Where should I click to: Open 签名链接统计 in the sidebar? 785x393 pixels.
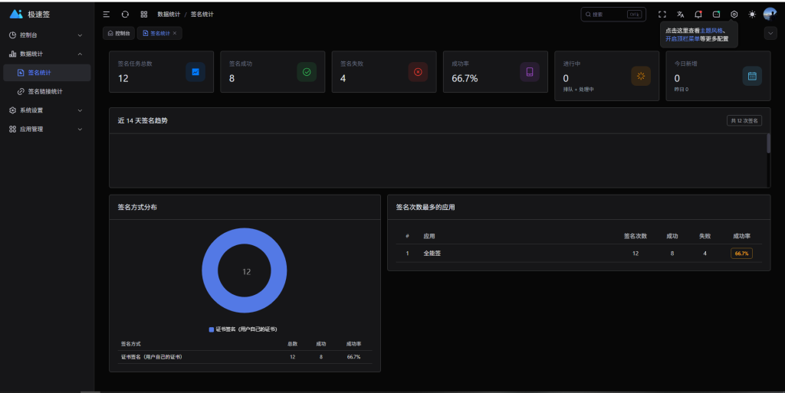47,91
